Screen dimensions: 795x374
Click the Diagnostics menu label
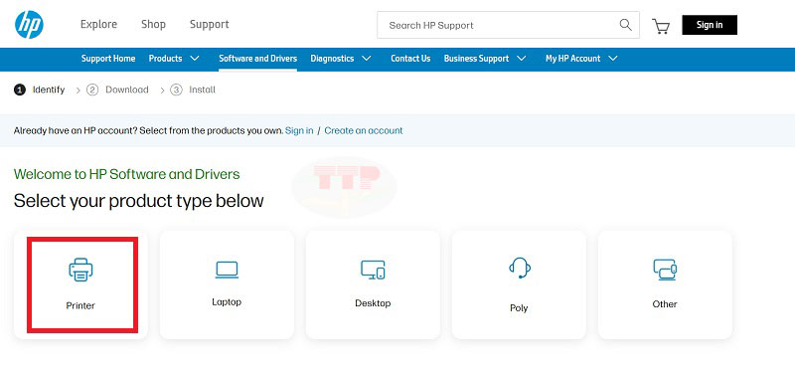pos(332,59)
